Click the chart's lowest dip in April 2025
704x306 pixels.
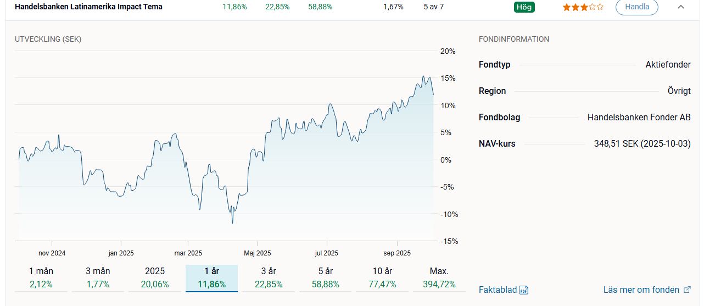tap(232, 222)
